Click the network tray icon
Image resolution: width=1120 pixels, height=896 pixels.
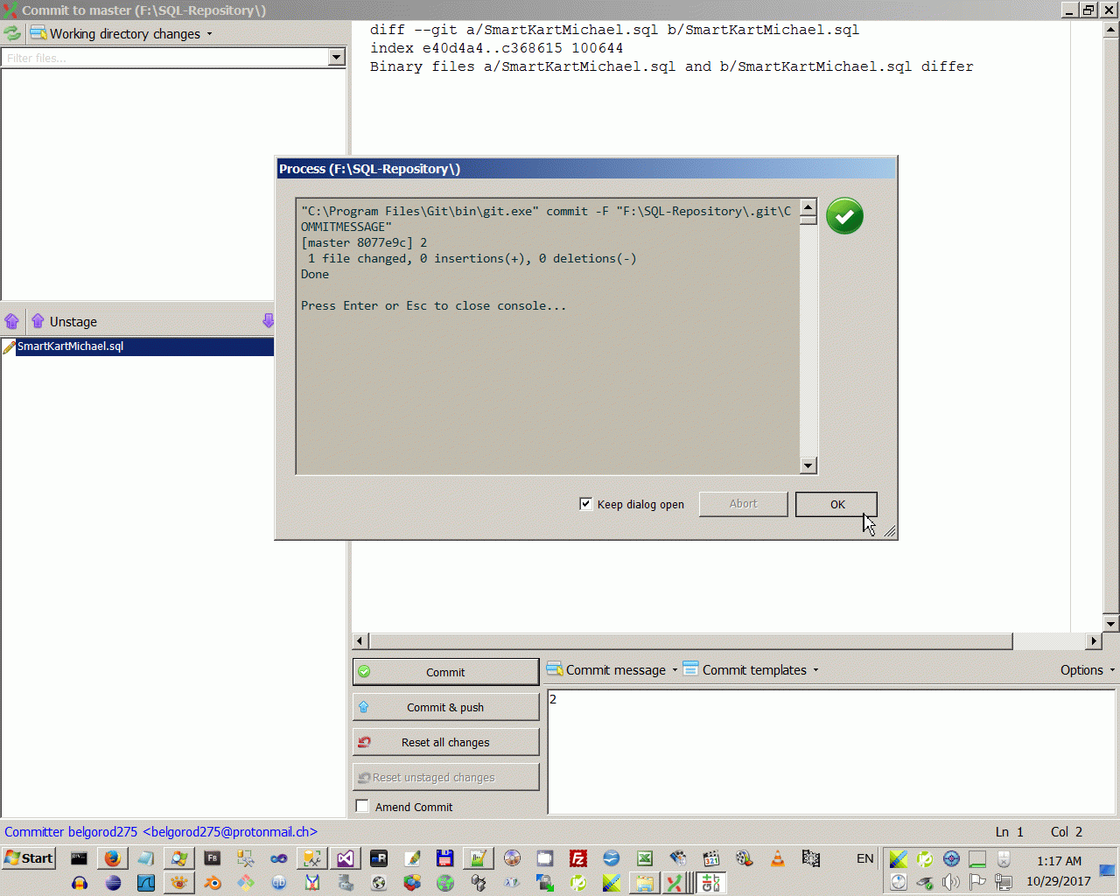click(1004, 882)
